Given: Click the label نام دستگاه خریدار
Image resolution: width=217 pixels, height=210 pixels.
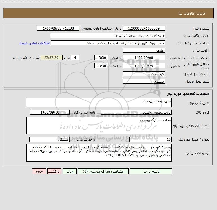Looking at the screenshot, I should pyautogui.click(x=196, y=36).
